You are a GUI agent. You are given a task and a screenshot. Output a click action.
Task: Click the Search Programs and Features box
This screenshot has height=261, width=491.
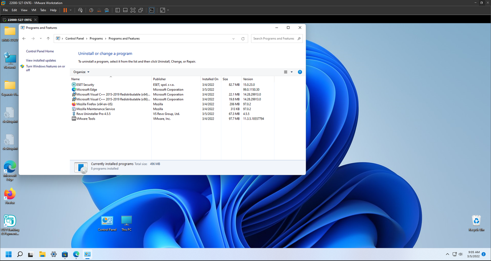[277, 38]
